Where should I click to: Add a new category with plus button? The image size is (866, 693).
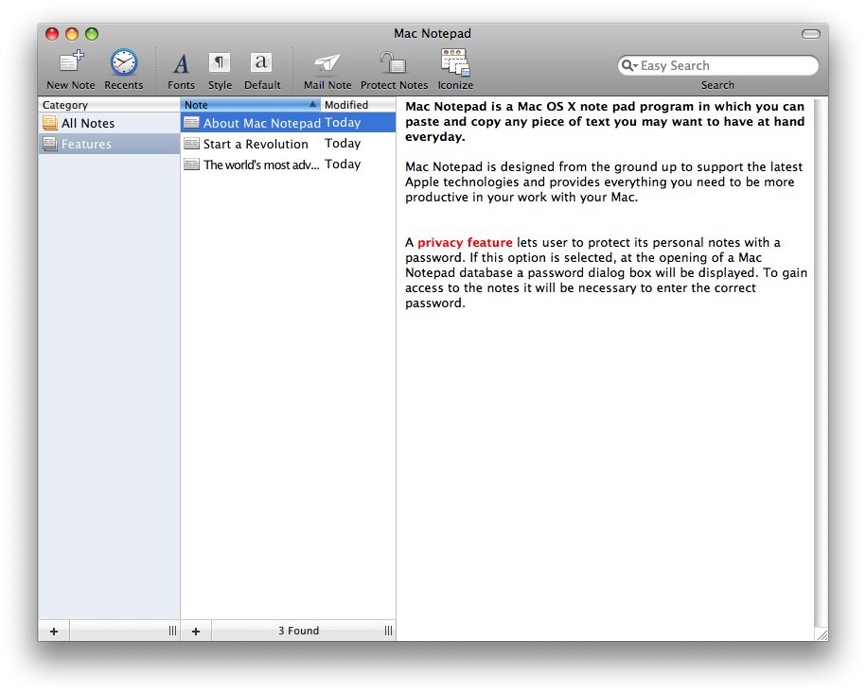pyautogui.click(x=54, y=631)
